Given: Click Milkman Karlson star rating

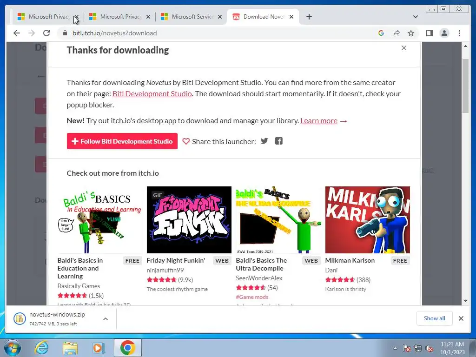Looking at the screenshot, I should [340, 279].
